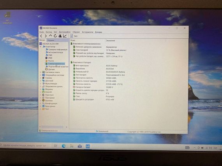222x166 pixels.
Task: Open the user management silhouette toolbar icon
Action: pos(60,36)
